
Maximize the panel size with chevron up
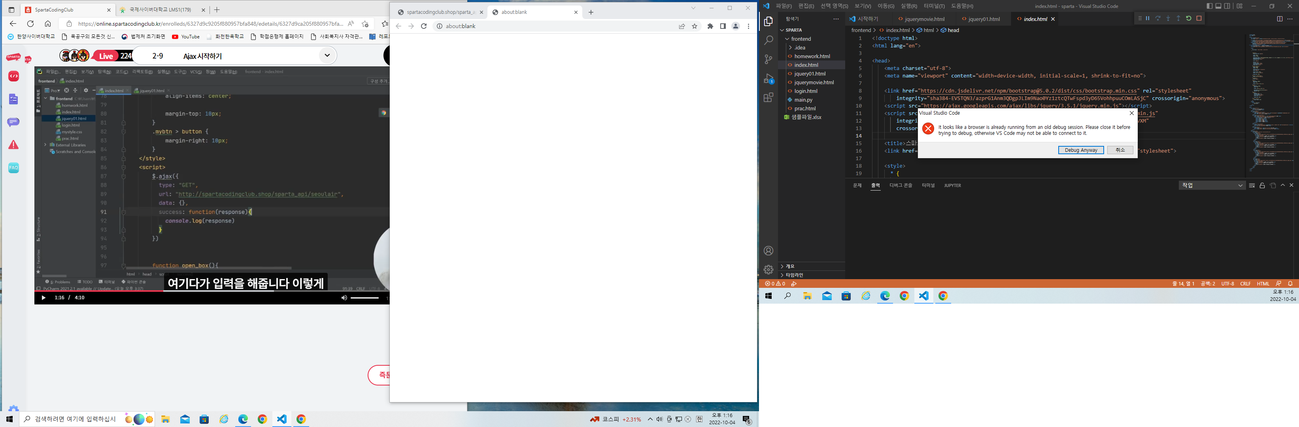1283,185
